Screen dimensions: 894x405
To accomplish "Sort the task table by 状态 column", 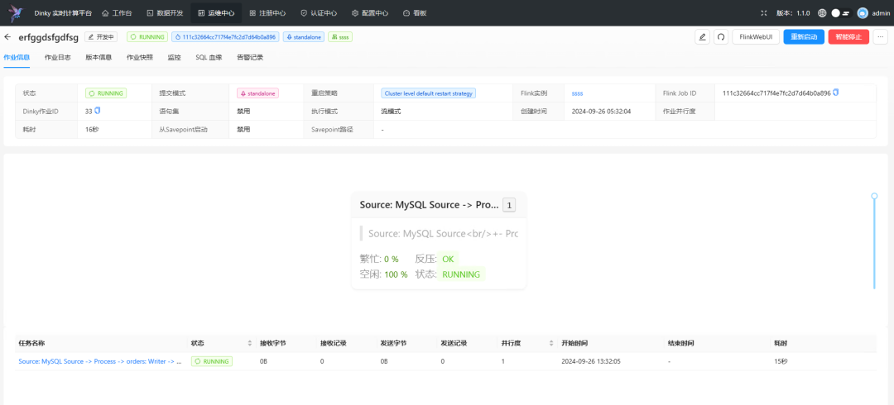I will (250, 344).
